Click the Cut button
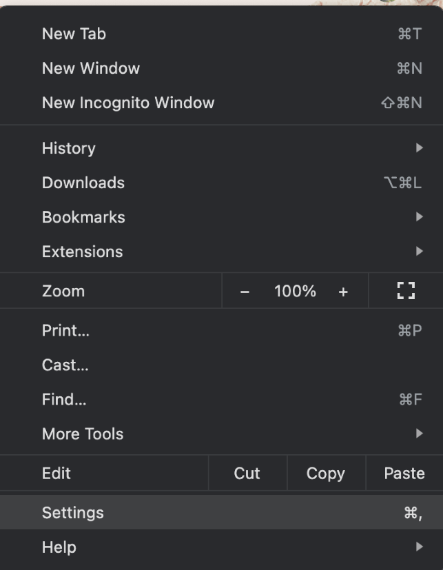Image resolution: width=443 pixels, height=570 pixels. click(x=247, y=474)
